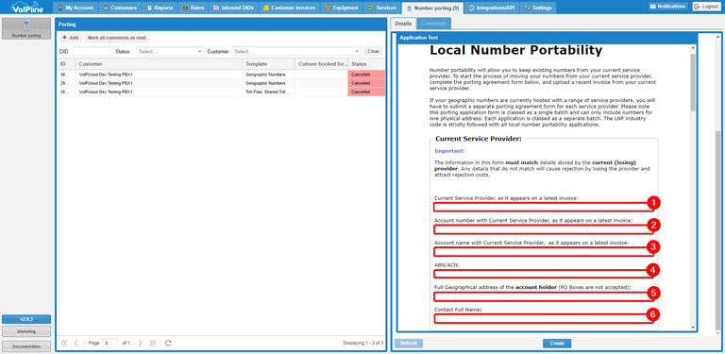The width and height of the screenshot is (725, 354).
Task: Open the Documentation button
Action: (26, 346)
